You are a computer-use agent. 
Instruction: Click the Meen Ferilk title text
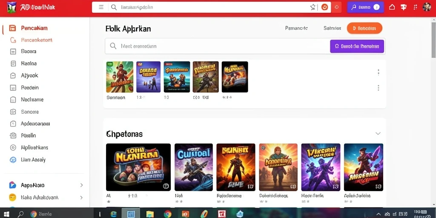(x=313, y=196)
